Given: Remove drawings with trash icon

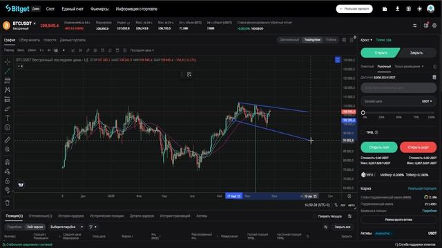Looking at the screenshot, I should (x=8, y=203).
